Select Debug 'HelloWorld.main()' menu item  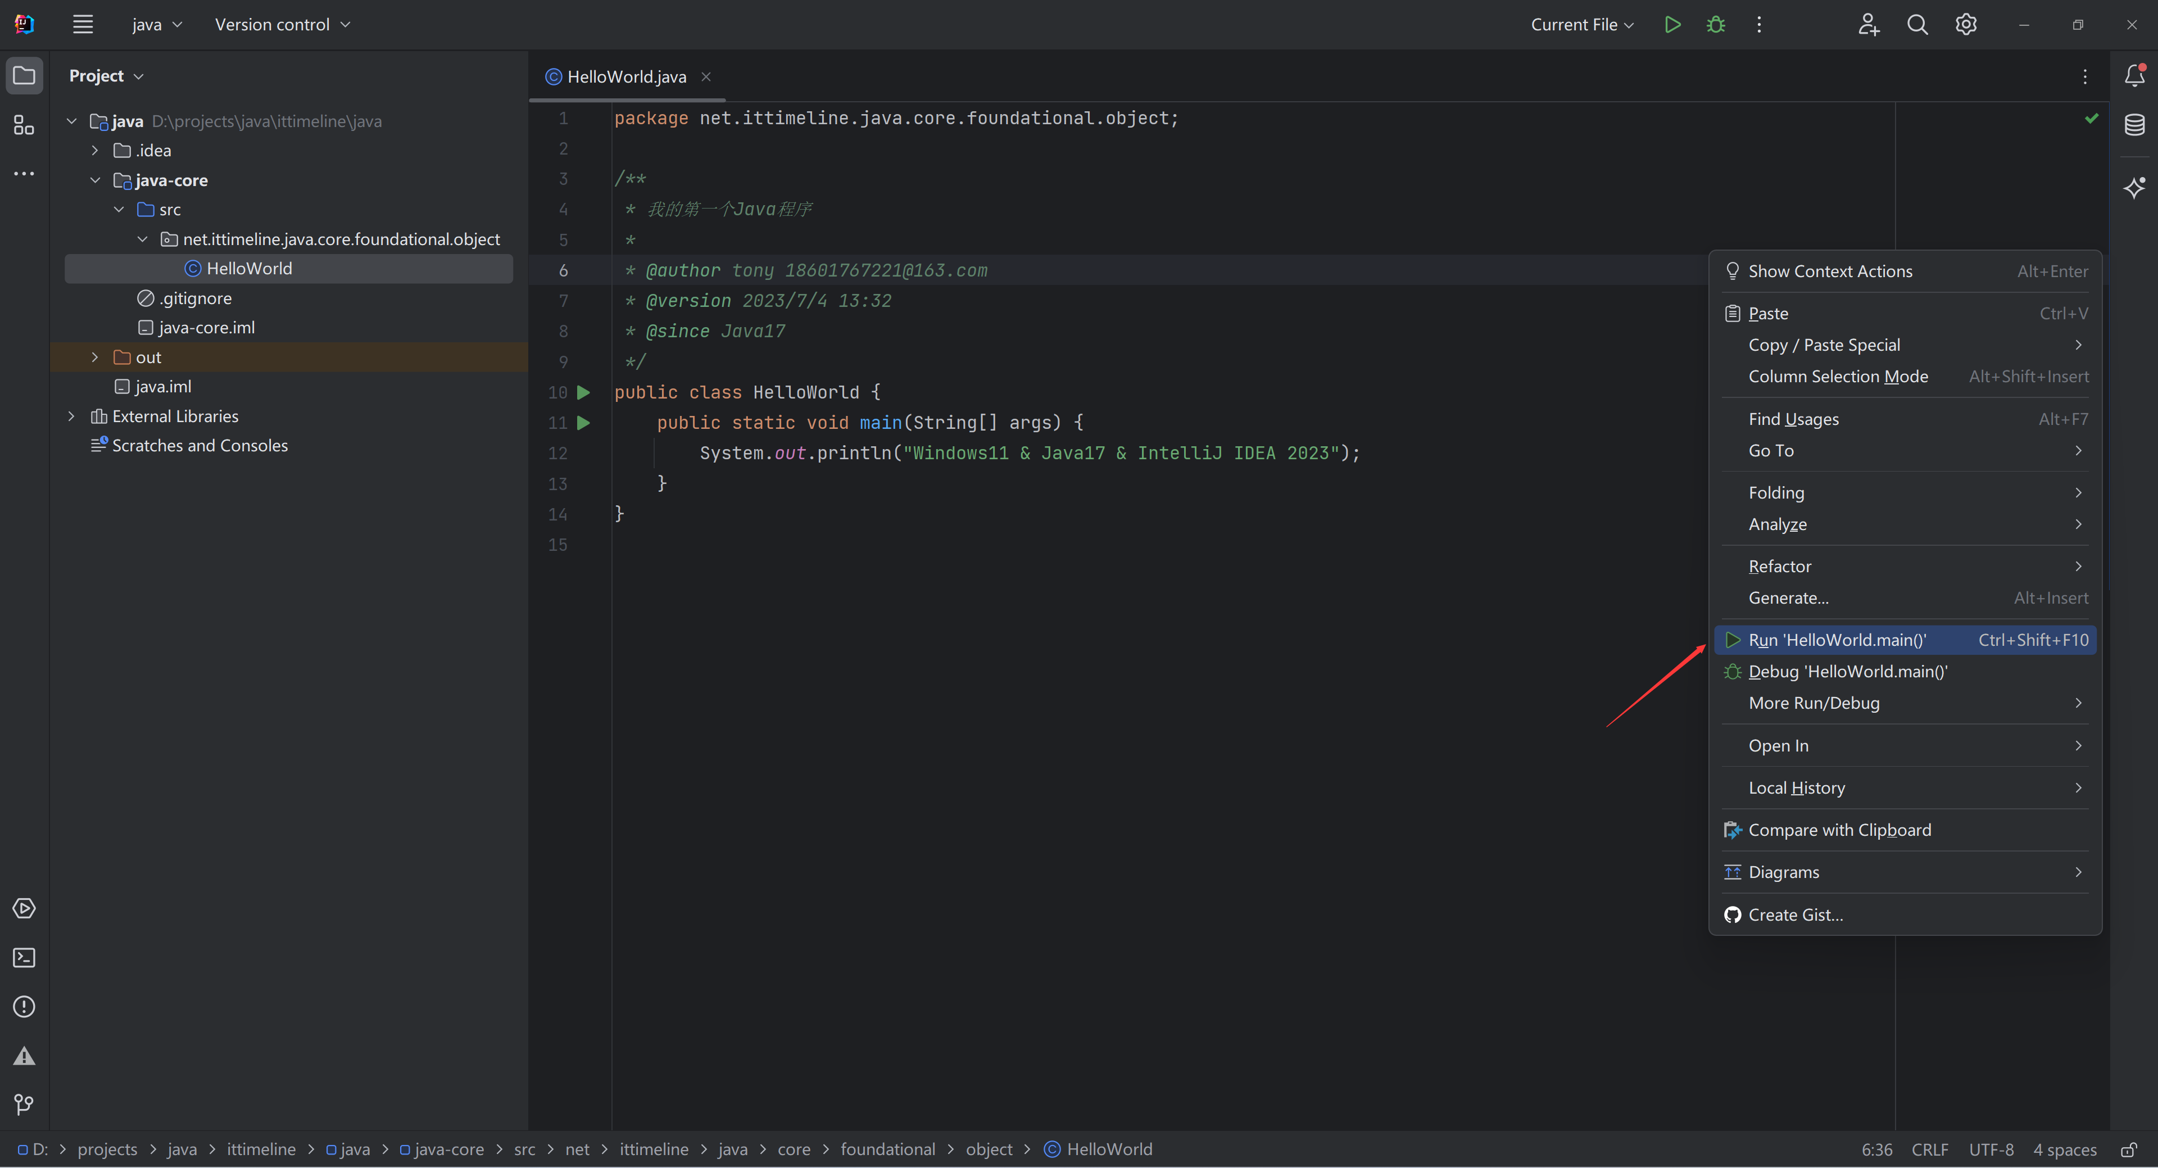click(1905, 671)
